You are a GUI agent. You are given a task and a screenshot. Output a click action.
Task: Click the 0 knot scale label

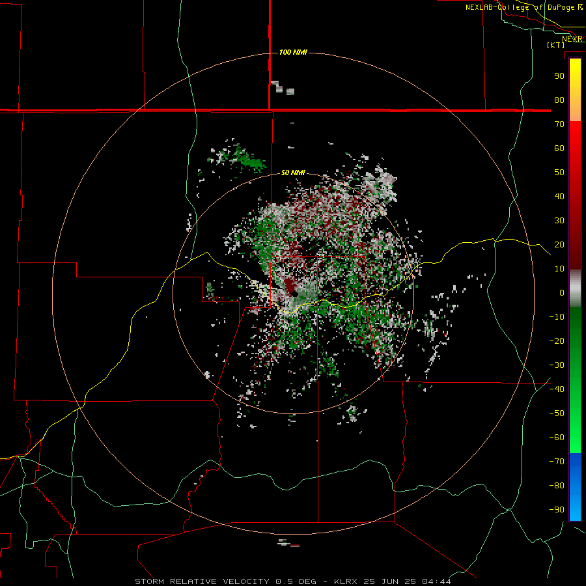click(x=562, y=292)
